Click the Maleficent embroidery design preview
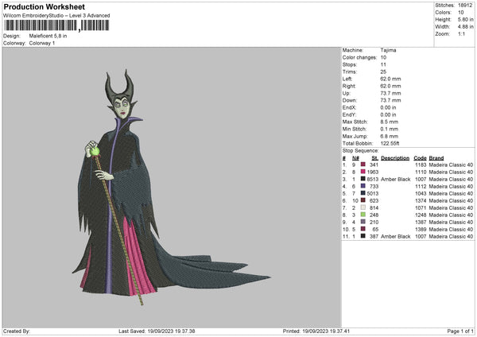This screenshot has width=477, height=337. [x=170, y=187]
